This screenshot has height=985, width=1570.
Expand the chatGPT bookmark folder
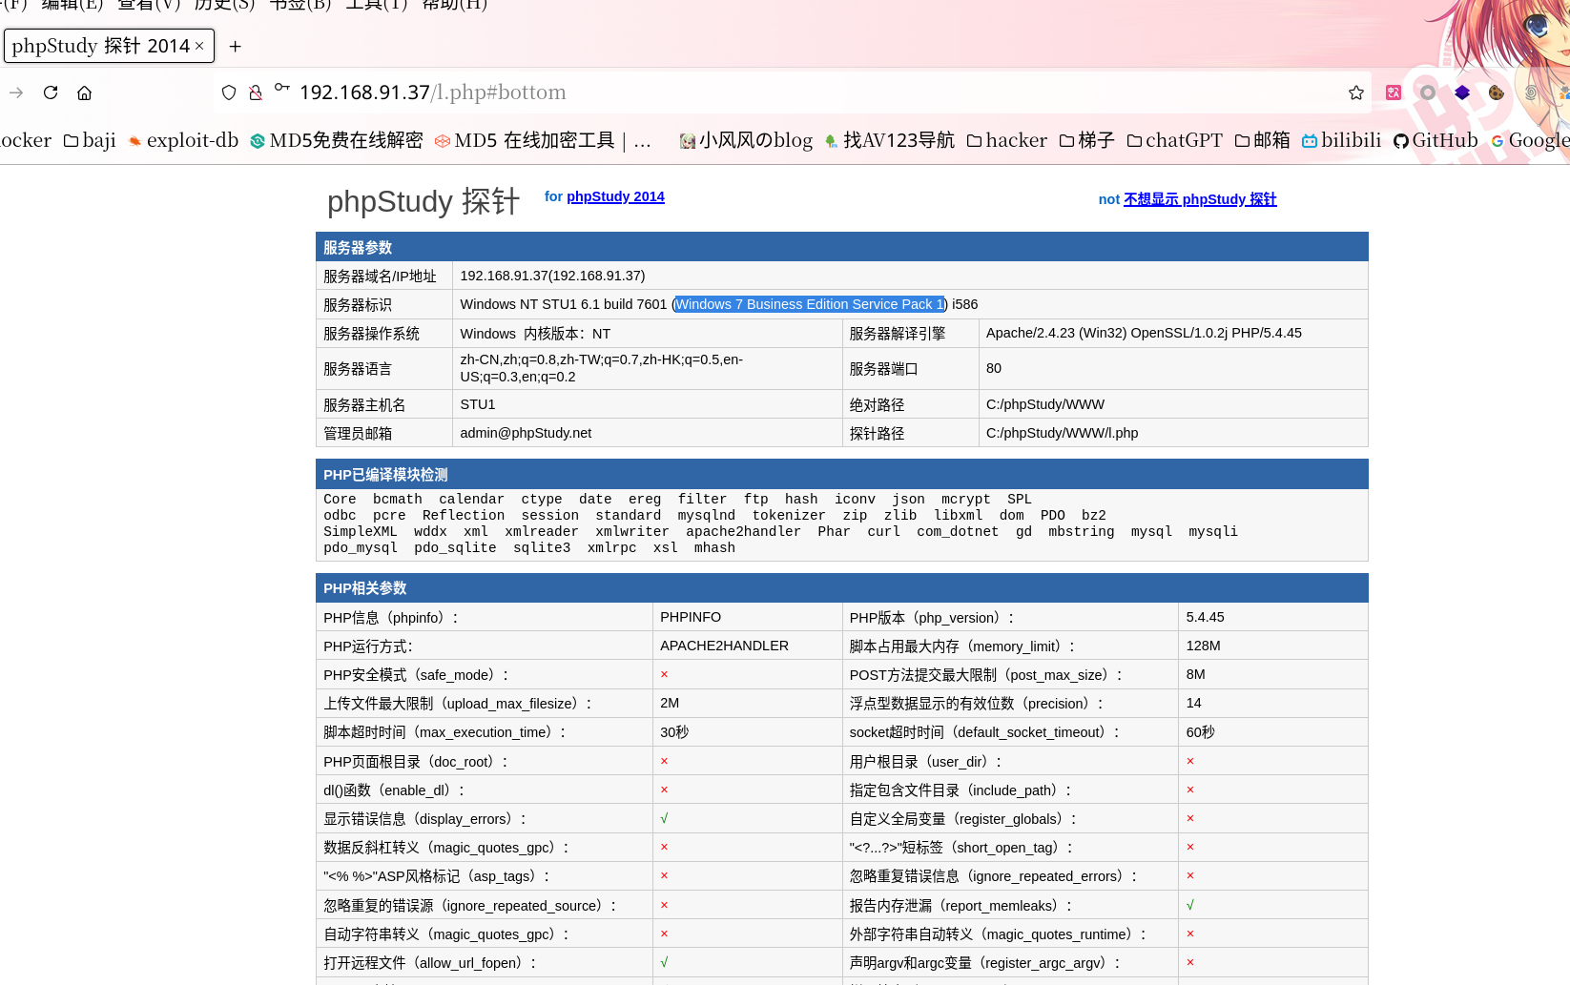tap(1174, 140)
